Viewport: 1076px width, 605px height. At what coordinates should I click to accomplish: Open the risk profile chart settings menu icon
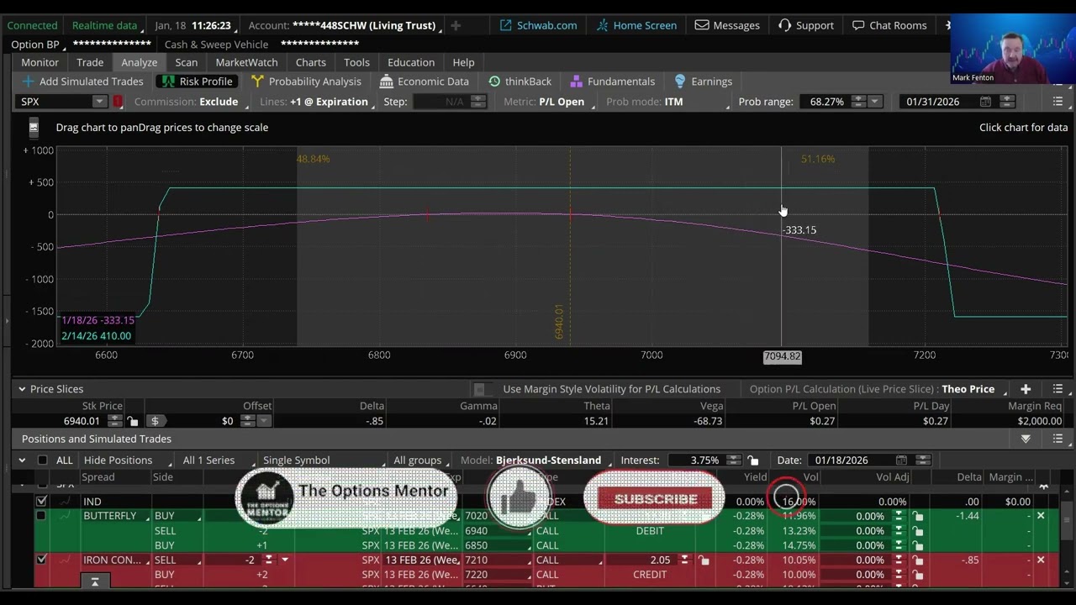click(1058, 102)
